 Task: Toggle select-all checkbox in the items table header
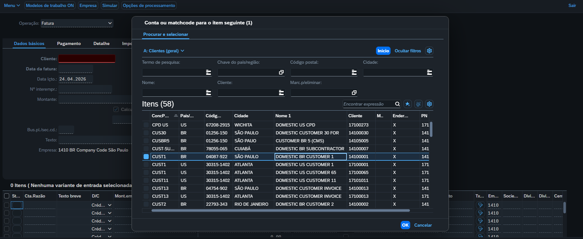(x=7, y=196)
